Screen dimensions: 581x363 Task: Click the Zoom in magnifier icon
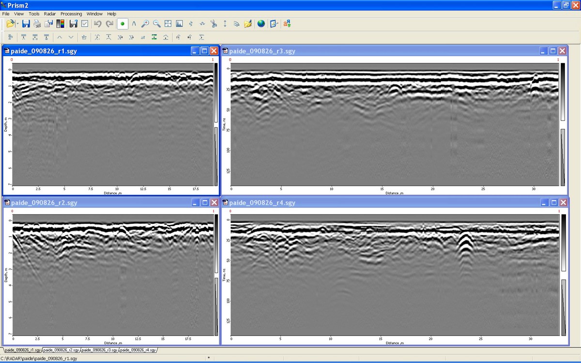(145, 24)
